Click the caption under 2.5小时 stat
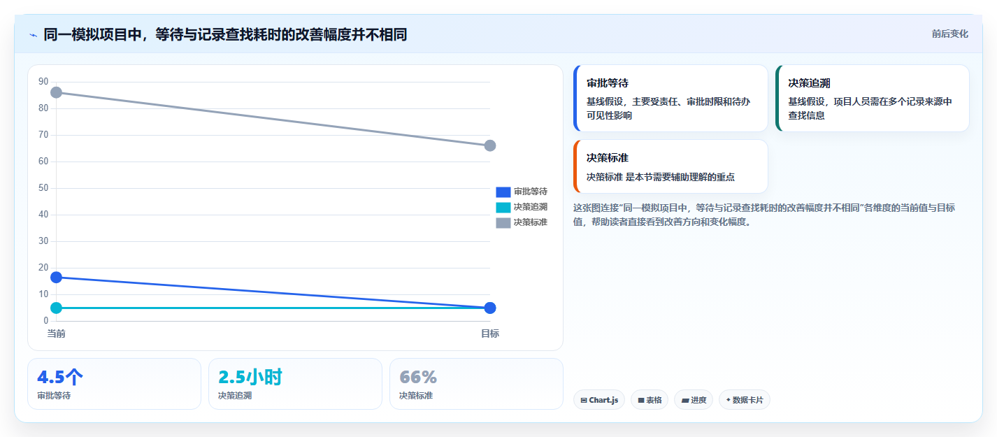 coord(235,396)
